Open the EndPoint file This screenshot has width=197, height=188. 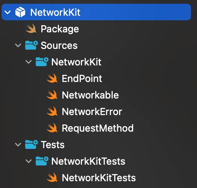[82, 79]
